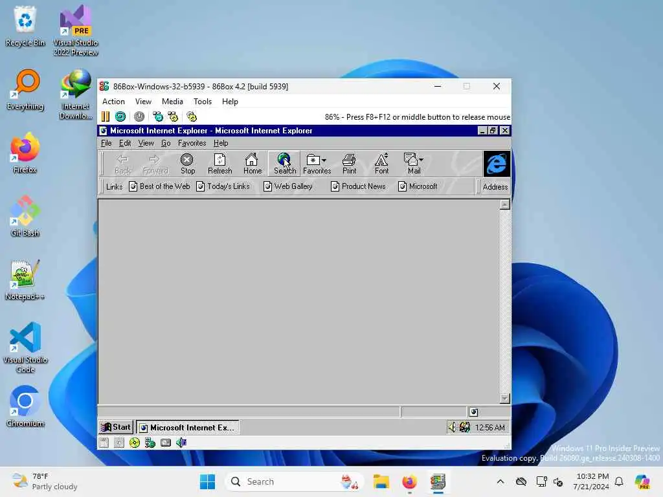Image resolution: width=663 pixels, height=497 pixels.
Task: Click the CD-ROM disc icon in 86Box status bar
Action: [x=135, y=443]
